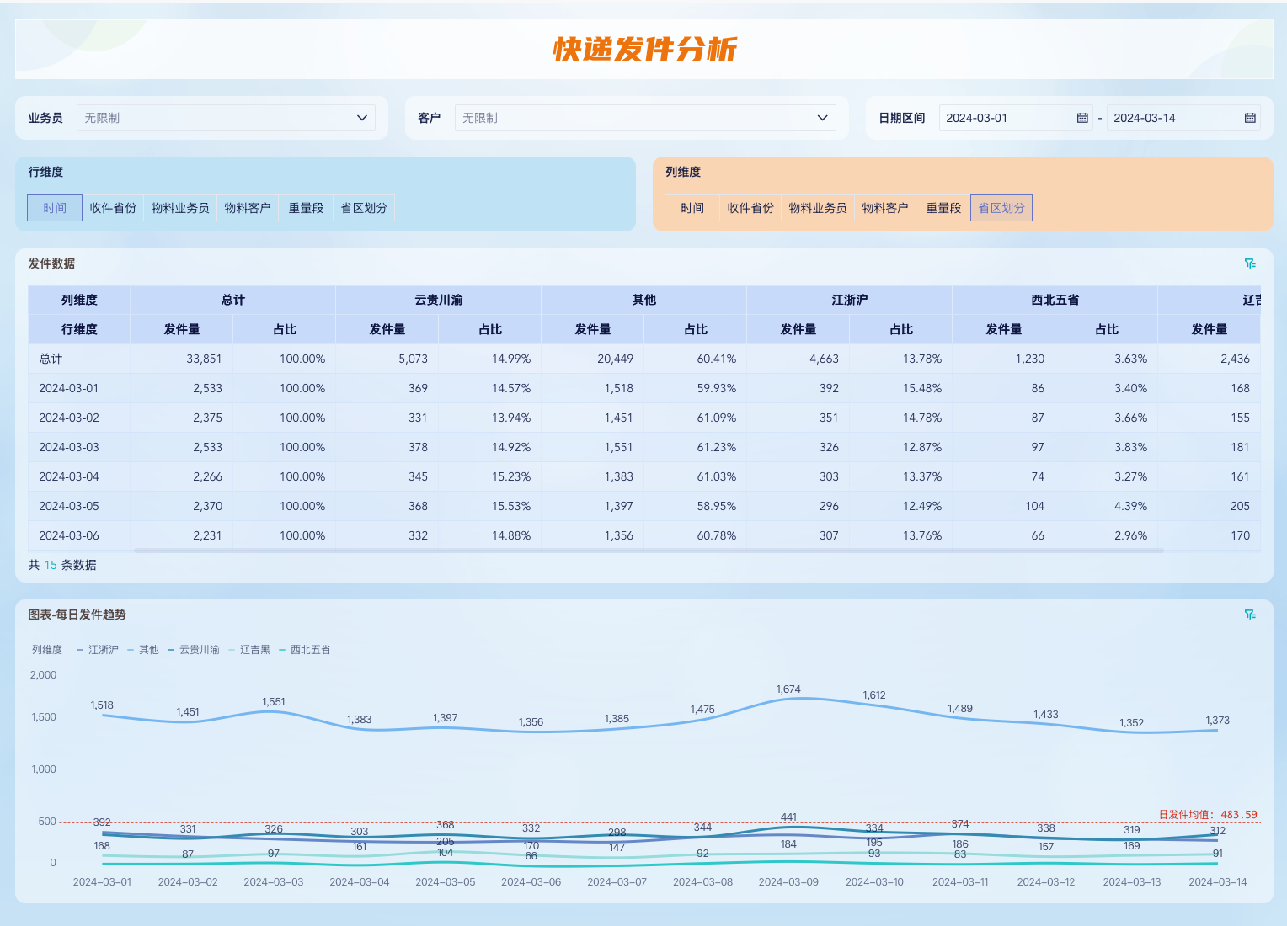This screenshot has width=1287, height=926.
Task: Open the 客户 dropdown
Action: [645, 118]
